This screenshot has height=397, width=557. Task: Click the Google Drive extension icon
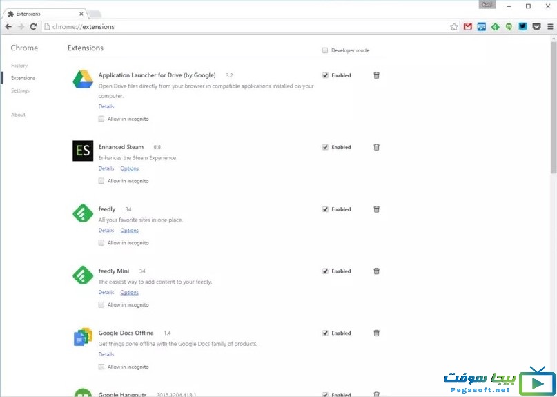tap(83, 79)
